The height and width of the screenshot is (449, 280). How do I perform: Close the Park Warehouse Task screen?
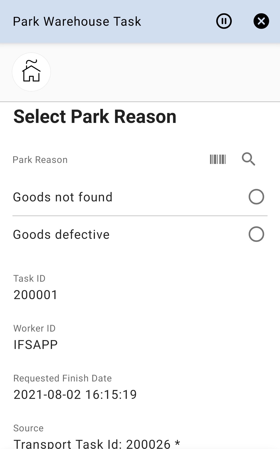coord(261,21)
